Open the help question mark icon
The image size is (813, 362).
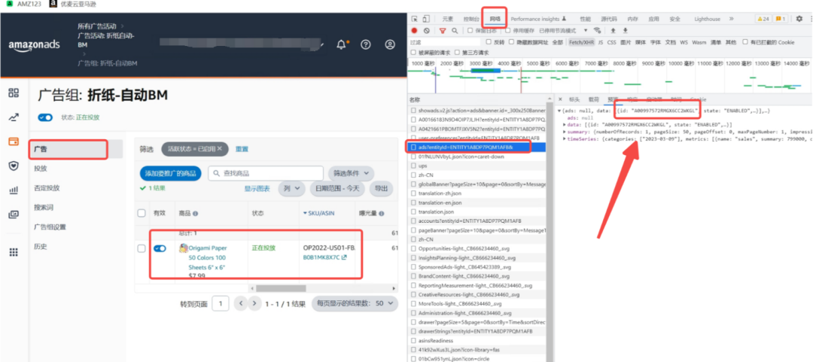pyautogui.click(x=366, y=44)
